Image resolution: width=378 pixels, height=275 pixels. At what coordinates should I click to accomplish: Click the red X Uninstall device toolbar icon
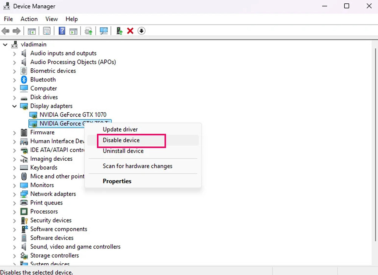click(x=130, y=31)
